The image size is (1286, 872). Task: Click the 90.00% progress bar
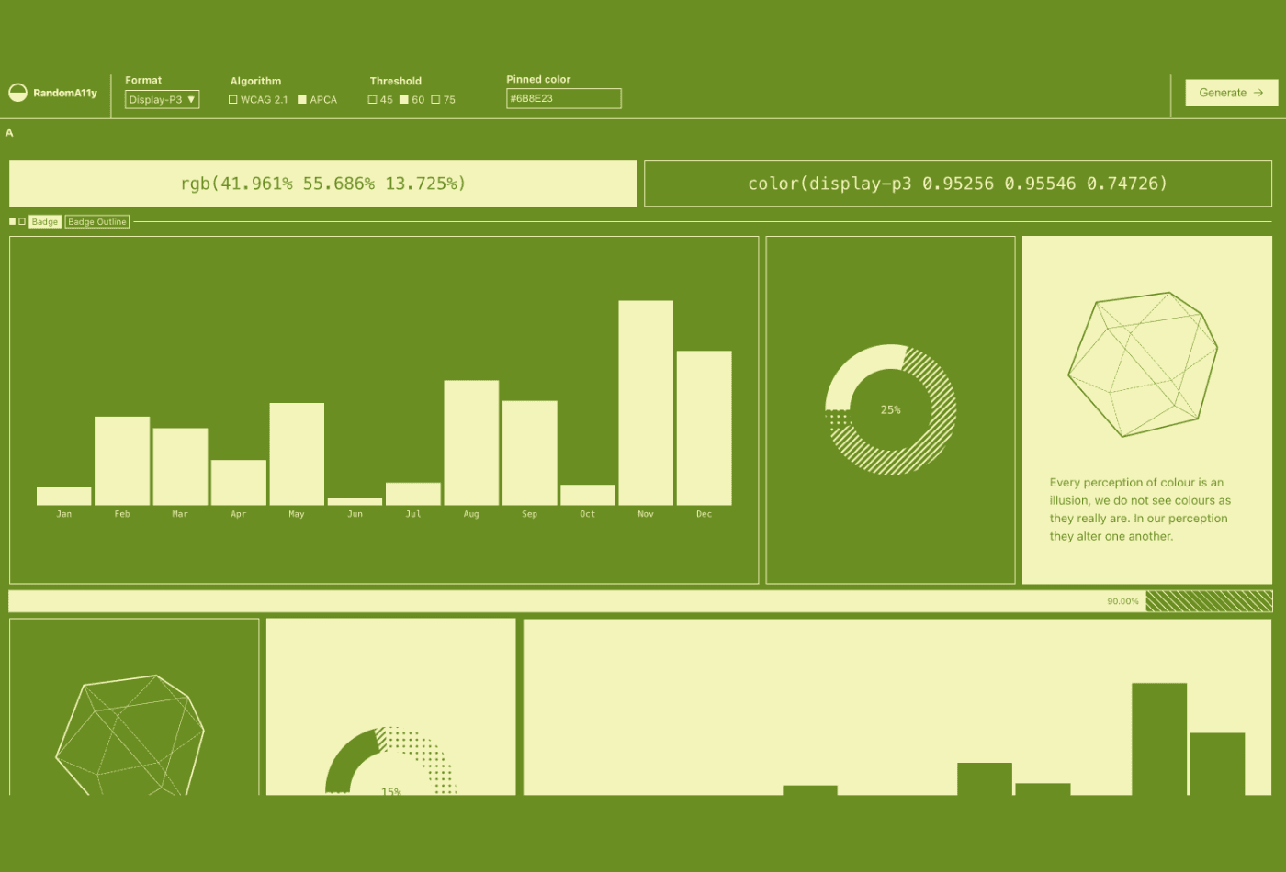point(640,601)
